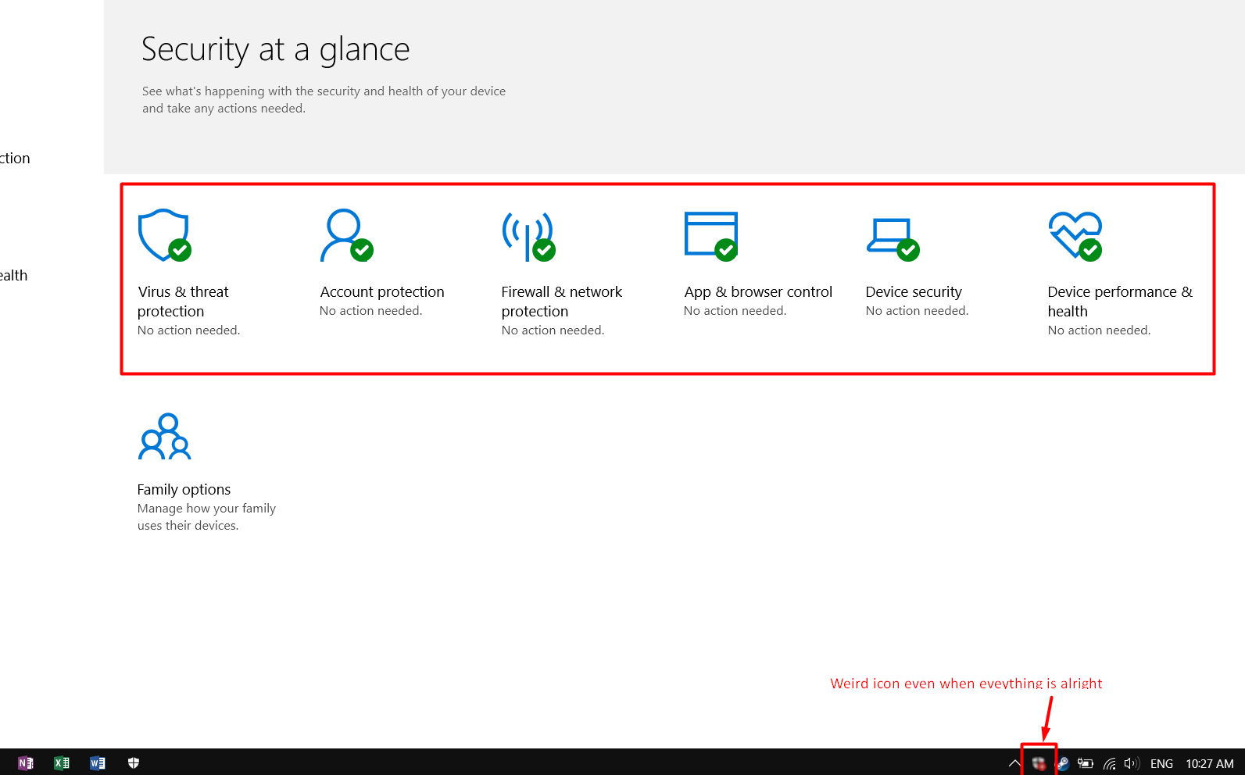Click 'Manage how your family uses their devices' text
Image resolution: width=1245 pixels, height=775 pixels.
[x=206, y=516]
